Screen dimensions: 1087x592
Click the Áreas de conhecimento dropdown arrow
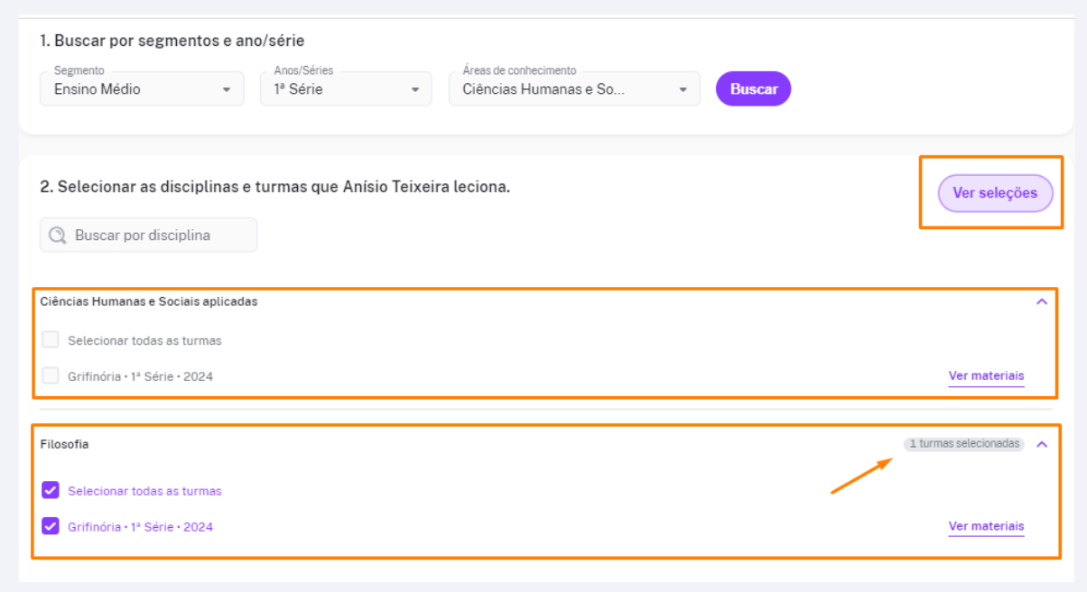(683, 89)
